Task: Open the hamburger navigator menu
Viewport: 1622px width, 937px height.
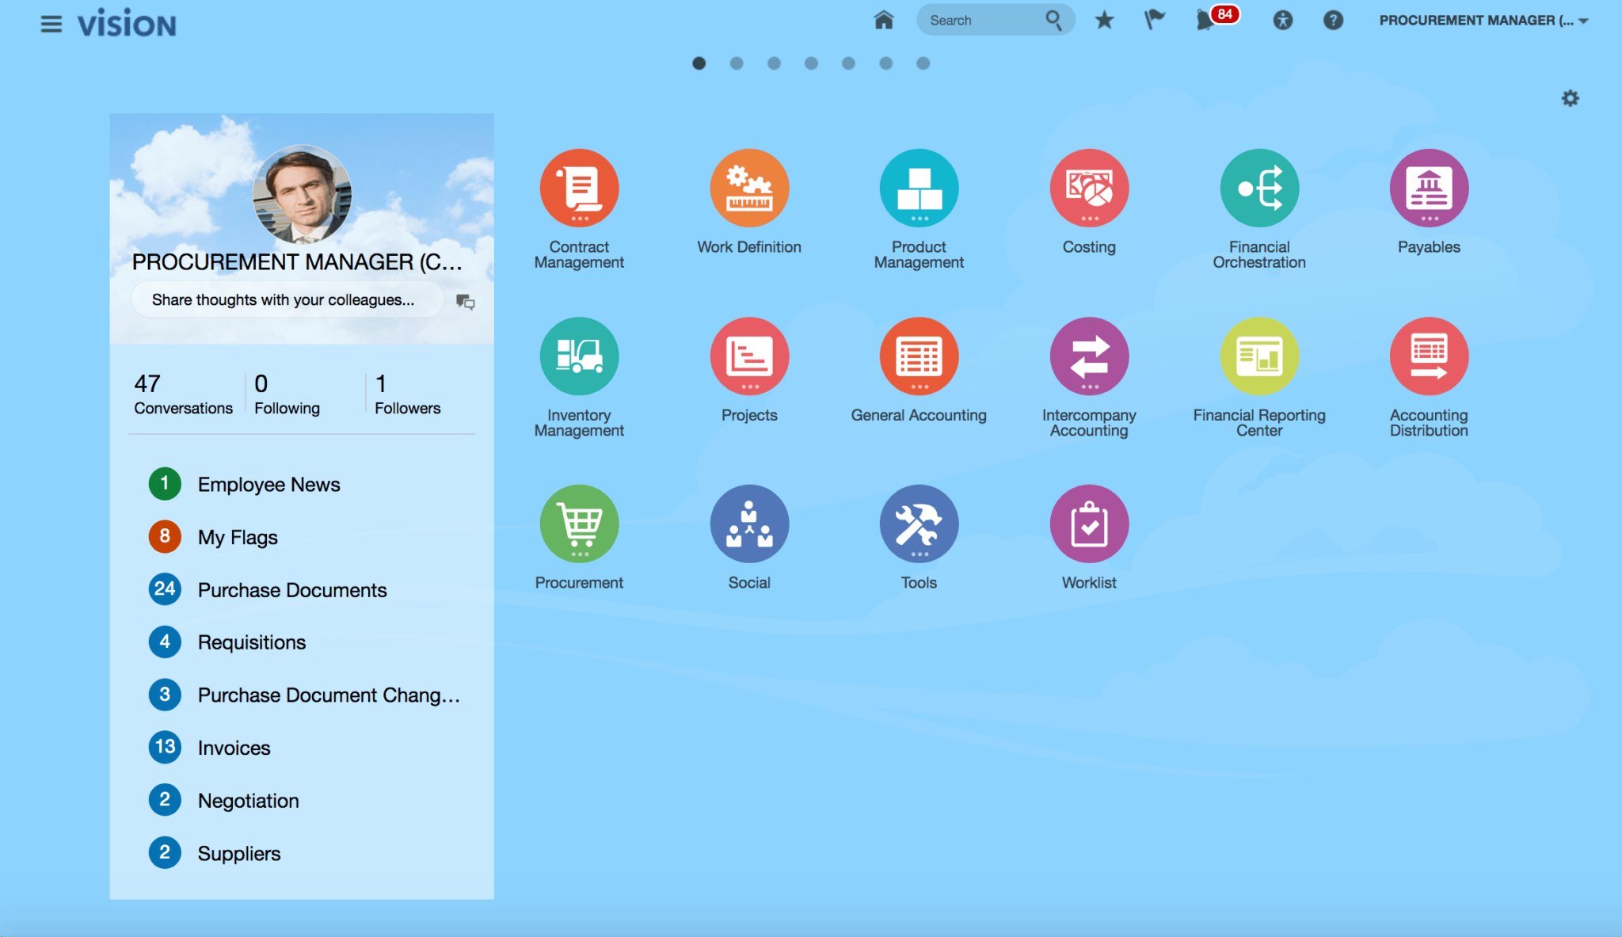Action: (x=51, y=24)
